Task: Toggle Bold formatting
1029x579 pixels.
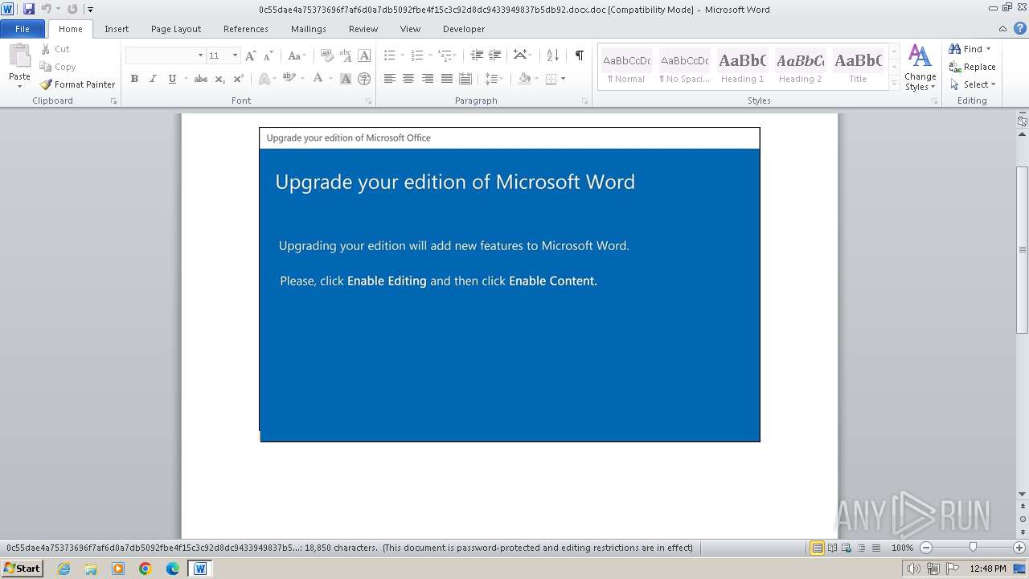Action: pyautogui.click(x=134, y=79)
